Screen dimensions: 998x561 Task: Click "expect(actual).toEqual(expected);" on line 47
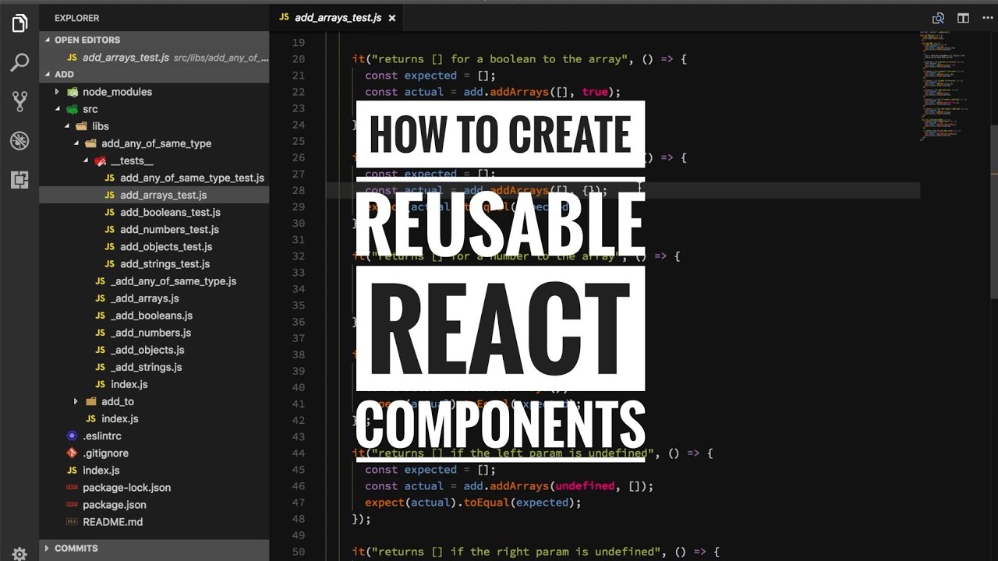click(x=473, y=503)
